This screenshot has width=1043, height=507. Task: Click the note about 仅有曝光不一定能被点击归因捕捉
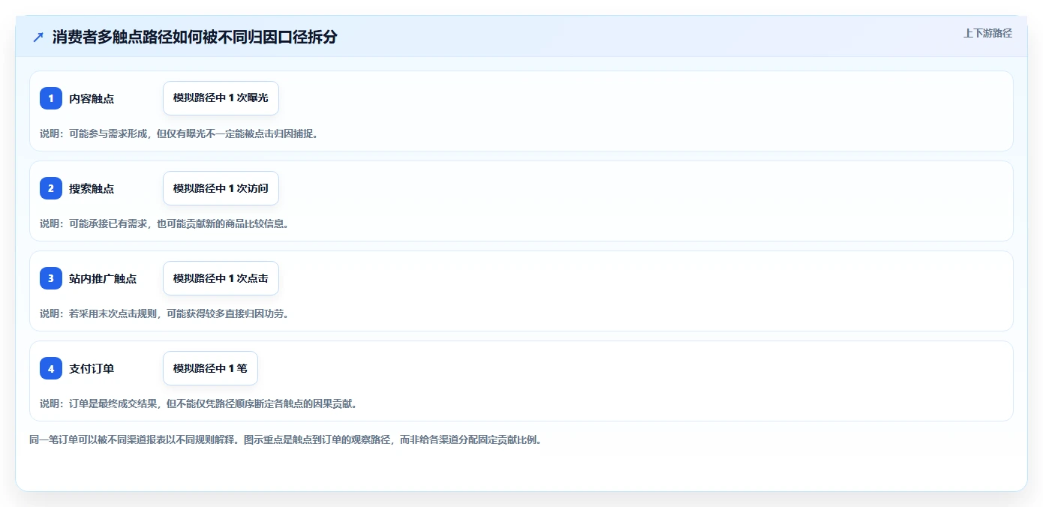click(179, 133)
